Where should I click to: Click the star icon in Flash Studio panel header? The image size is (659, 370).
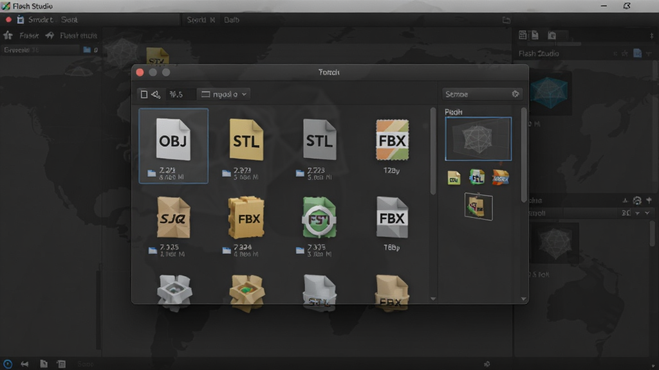[x=625, y=53]
